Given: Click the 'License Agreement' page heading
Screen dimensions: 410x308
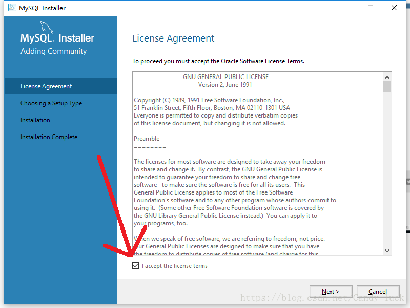Looking at the screenshot, I should (173, 38).
